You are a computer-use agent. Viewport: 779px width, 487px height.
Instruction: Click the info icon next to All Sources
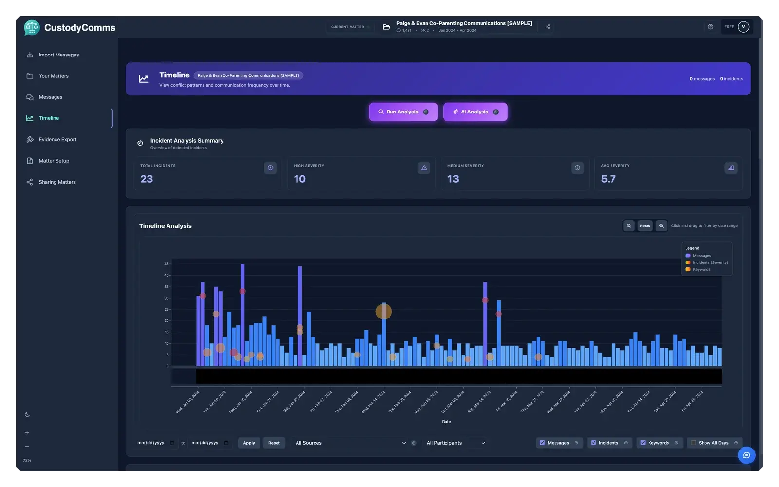coord(414,443)
